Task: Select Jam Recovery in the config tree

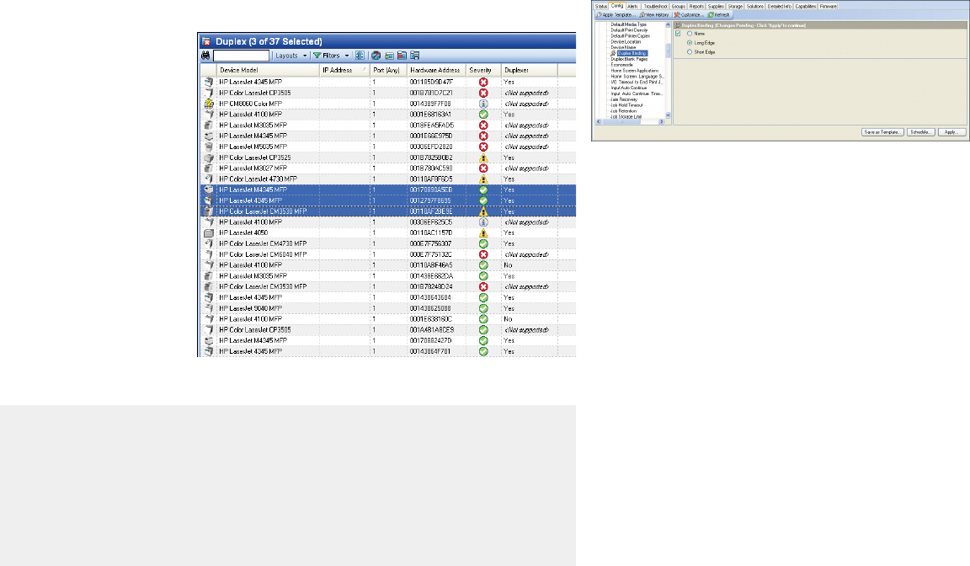Action: click(624, 99)
